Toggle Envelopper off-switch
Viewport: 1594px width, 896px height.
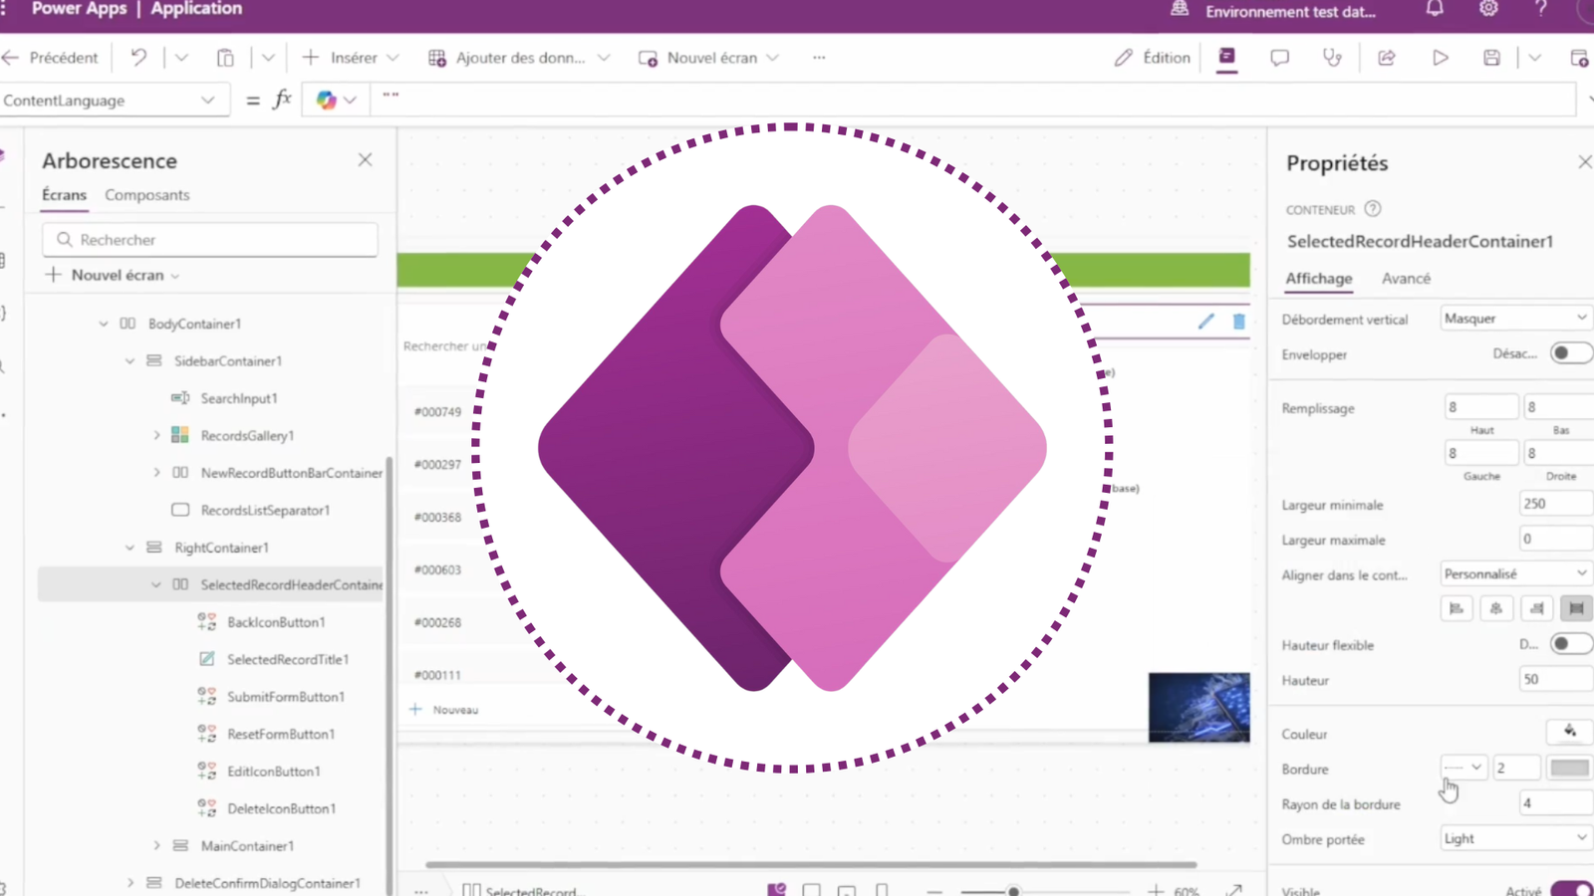click(1571, 353)
